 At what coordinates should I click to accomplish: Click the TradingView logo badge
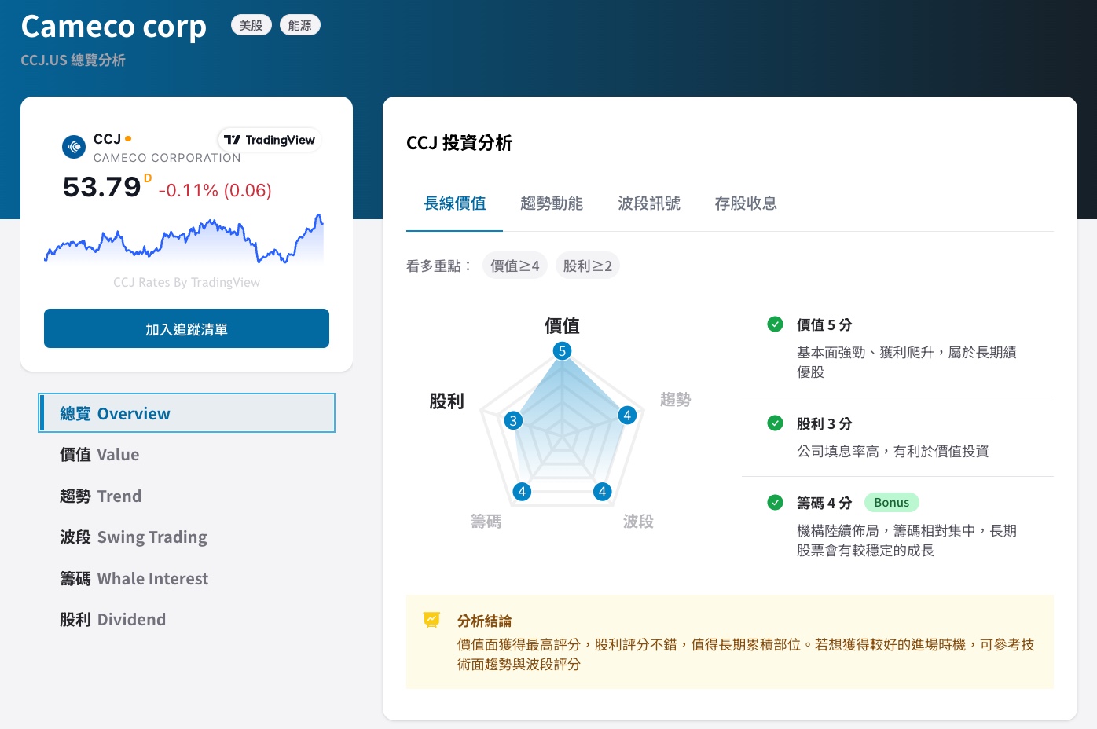click(270, 140)
